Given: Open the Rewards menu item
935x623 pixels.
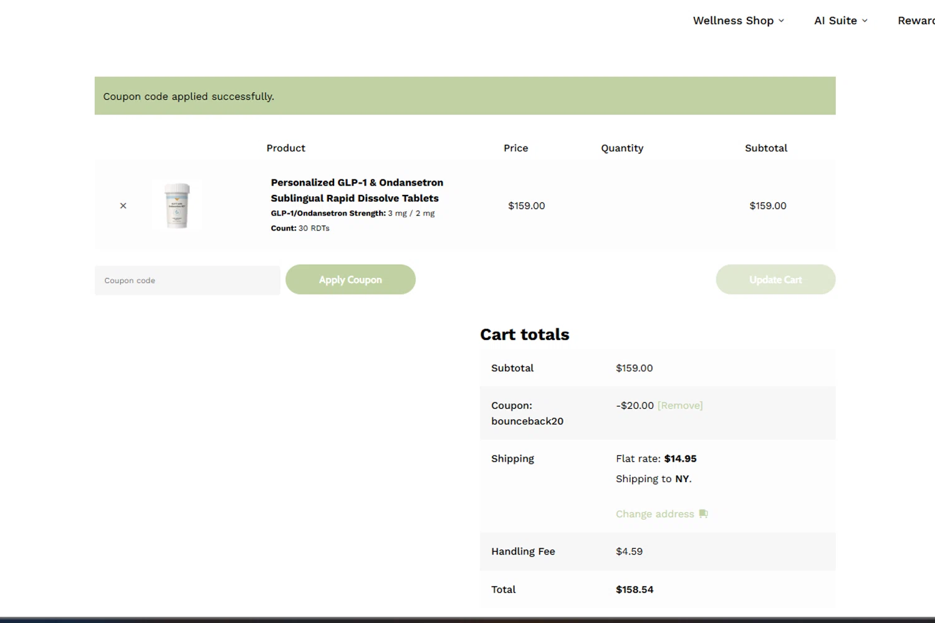Looking at the screenshot, I should point(916,21).
